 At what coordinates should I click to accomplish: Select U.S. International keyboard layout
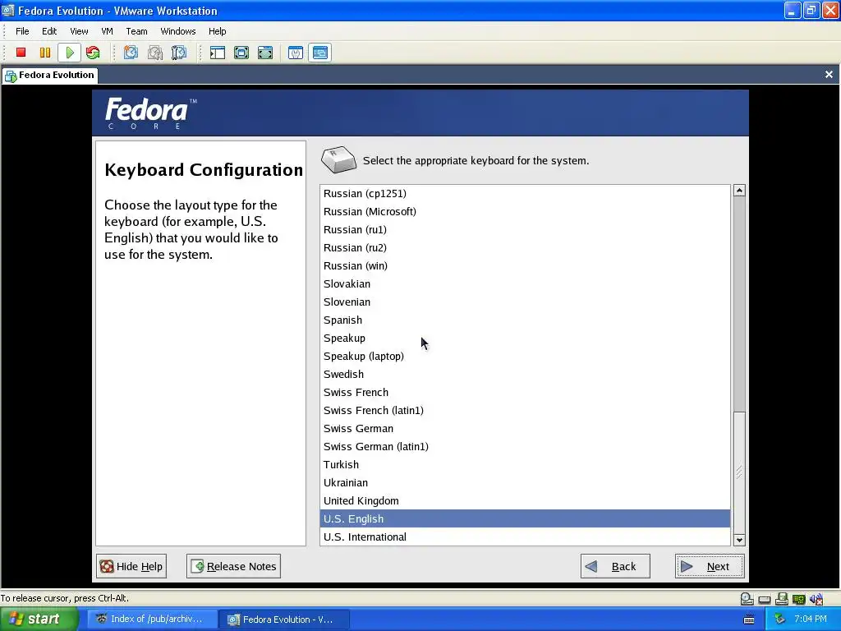525,537
